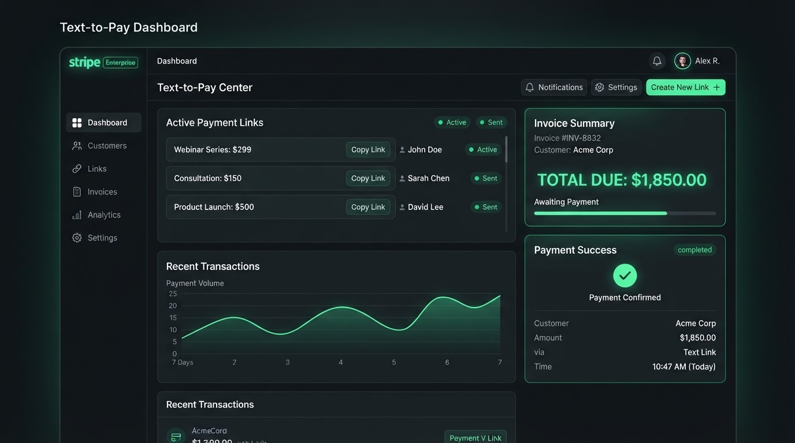Open the Alex R. profile avatar
This screenshot has width=795, height=443.
(682, 61)
